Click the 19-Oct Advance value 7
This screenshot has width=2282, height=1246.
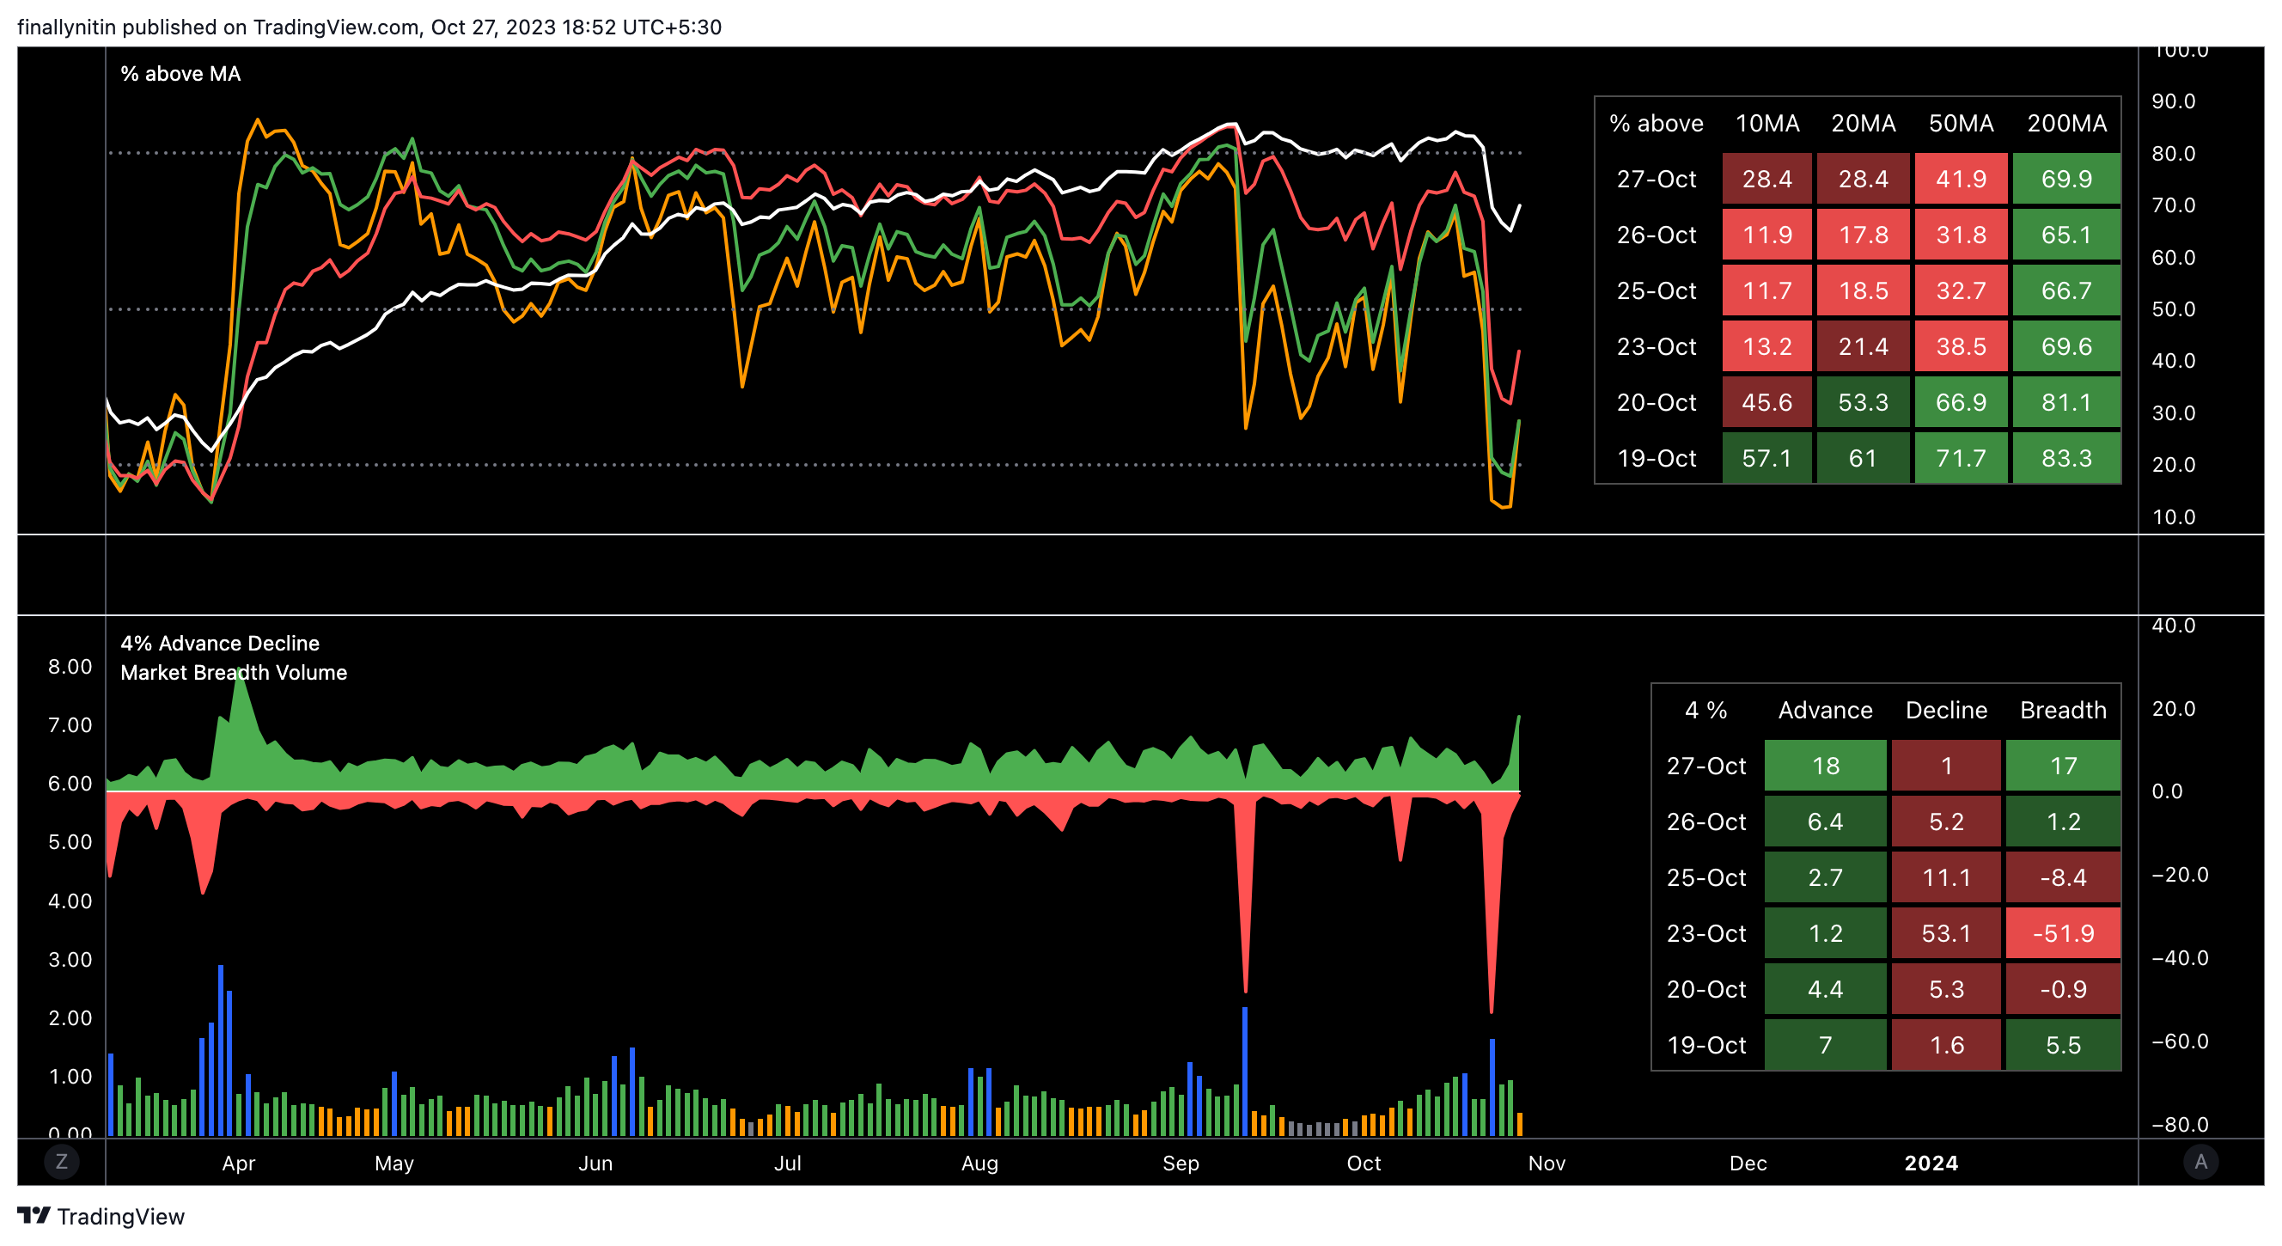click(1826, 1045)
